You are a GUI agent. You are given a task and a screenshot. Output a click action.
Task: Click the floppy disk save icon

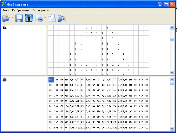point(19,18)
